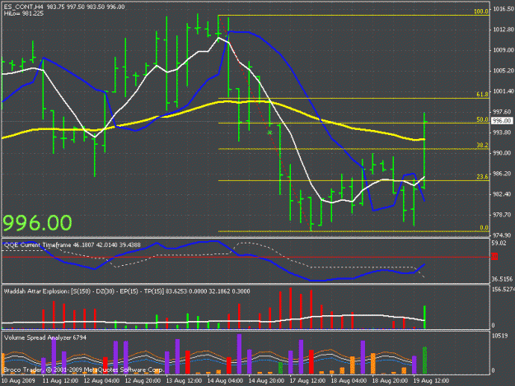Screen dimensions: 515x386
Task: Click the 1012.80 price axis value
Action: [x=503, y=30]
